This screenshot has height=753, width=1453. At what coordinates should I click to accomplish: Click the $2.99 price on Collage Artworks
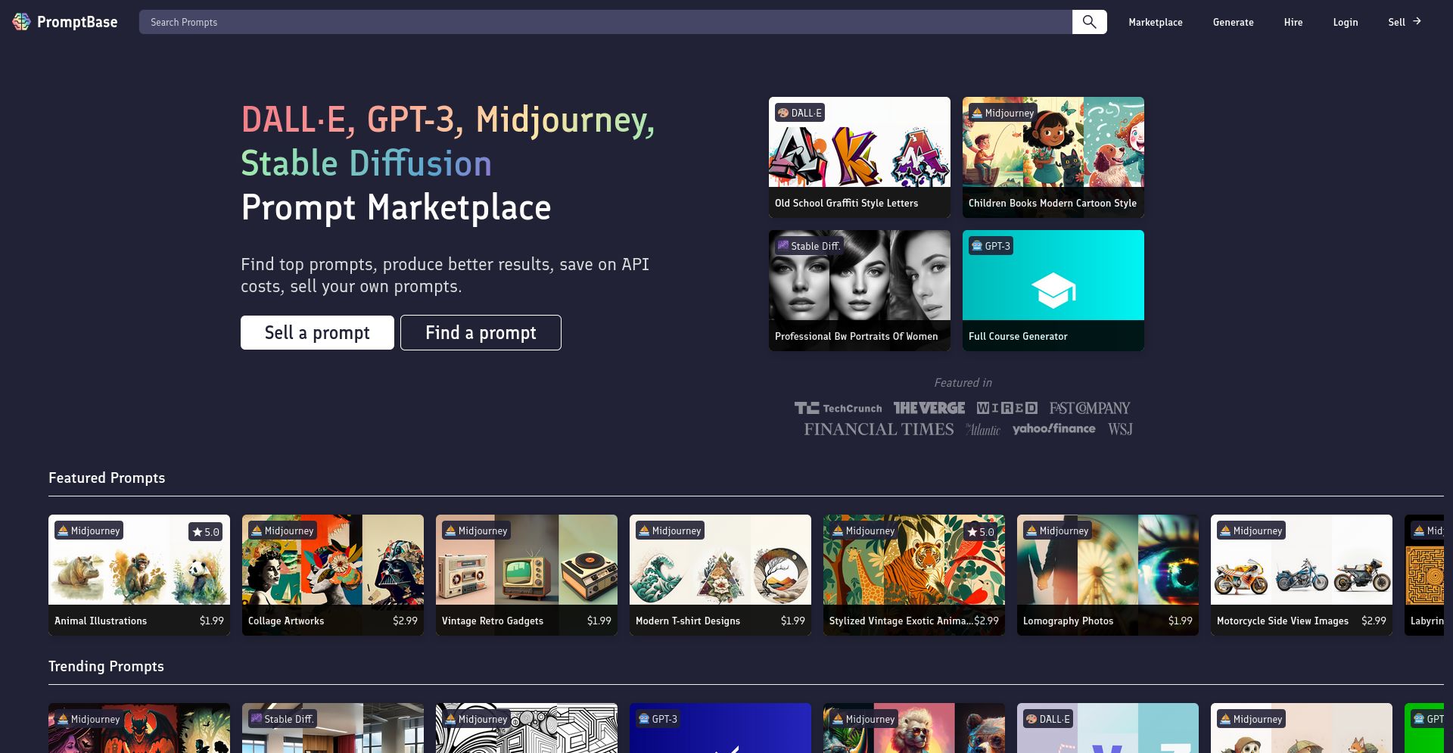tap(405, 621)
